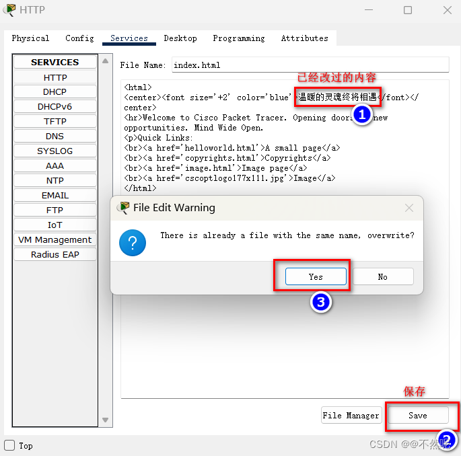Image resolution: width=461 pixels, height=456 pixels.
Task: Open DHCPv6 service settings
Action: click(55, 106)
